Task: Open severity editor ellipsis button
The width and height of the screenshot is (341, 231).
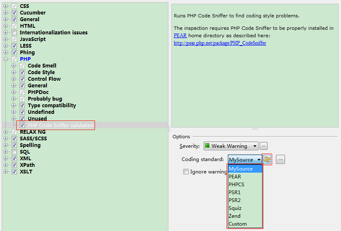Action: click(x=263, y=146)
